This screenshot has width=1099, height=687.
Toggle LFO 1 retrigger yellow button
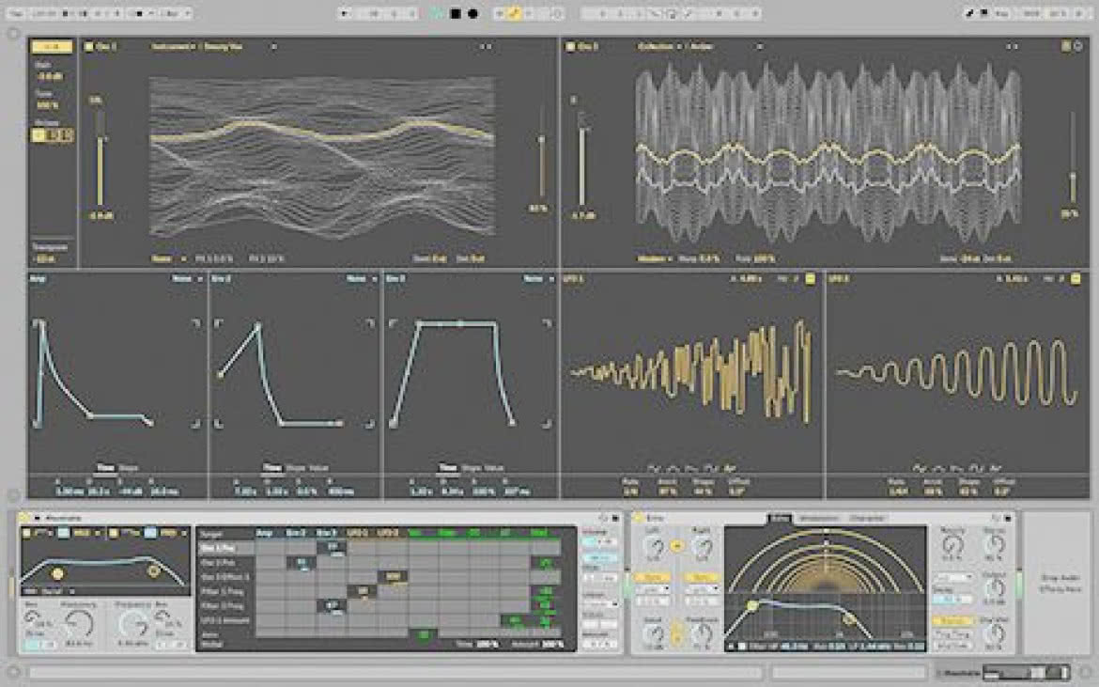pyautogui.click(x=811, y=279)
